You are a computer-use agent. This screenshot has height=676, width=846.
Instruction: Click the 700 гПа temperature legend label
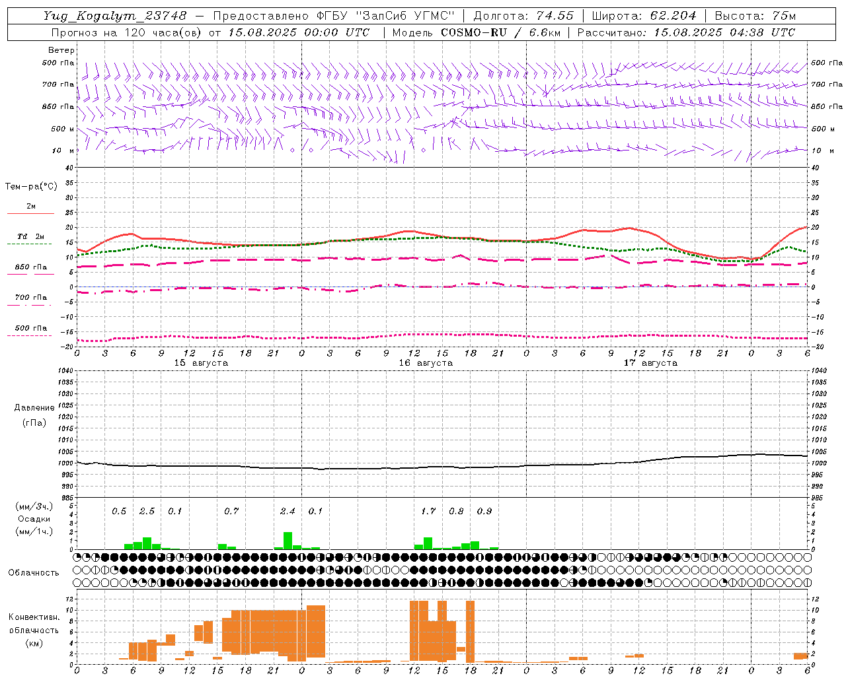tap(31, 298)
